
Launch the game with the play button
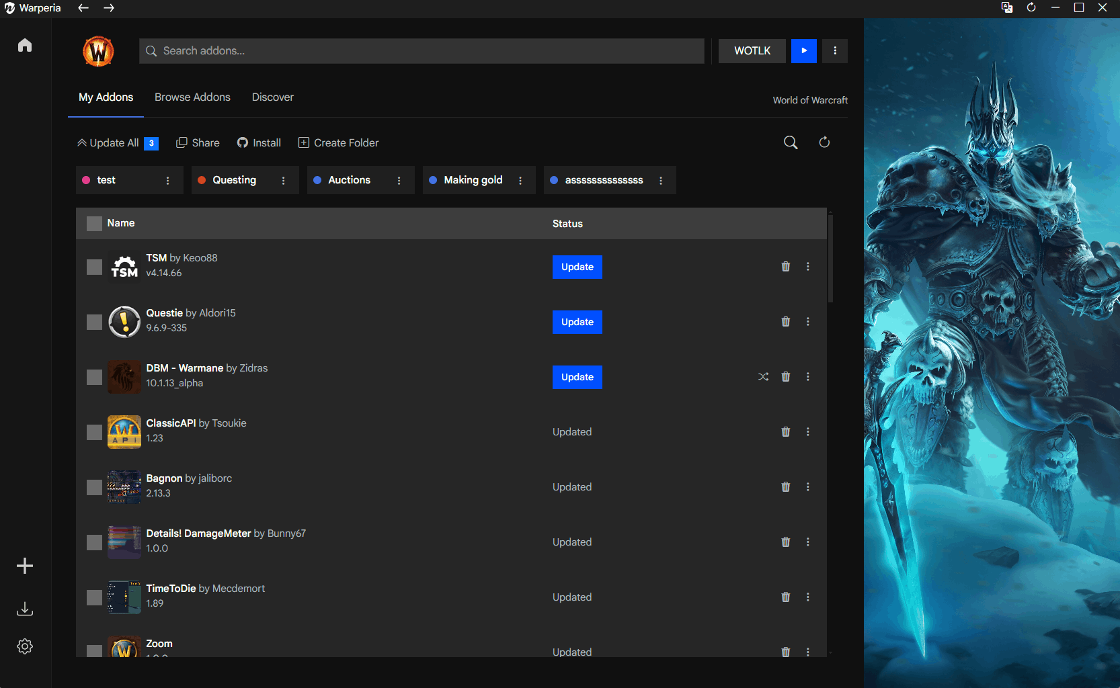point(804,51)
